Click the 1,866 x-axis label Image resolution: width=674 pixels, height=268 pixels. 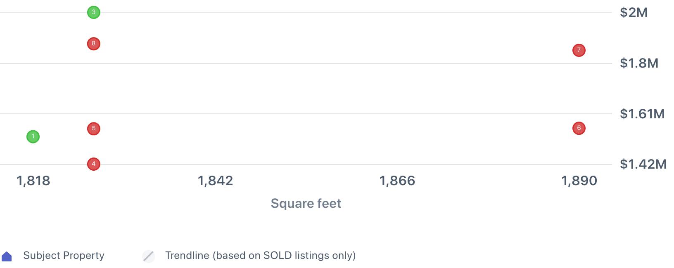(x=397, y=181)
